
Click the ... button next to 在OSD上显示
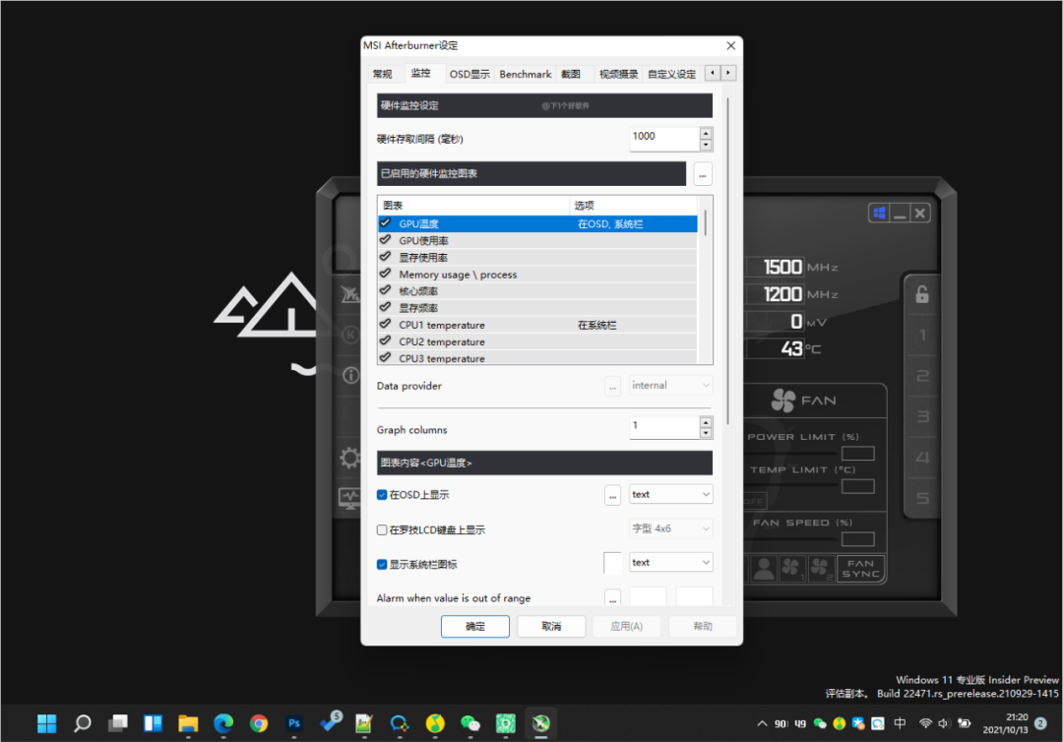click(x=613, y=495)
